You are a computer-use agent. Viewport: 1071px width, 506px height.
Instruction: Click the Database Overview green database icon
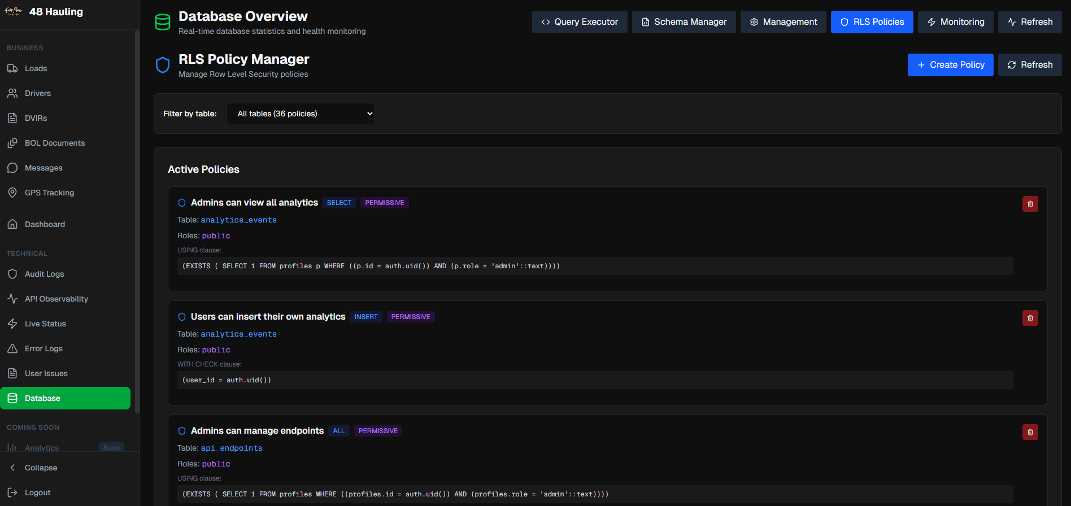point(163,23)
